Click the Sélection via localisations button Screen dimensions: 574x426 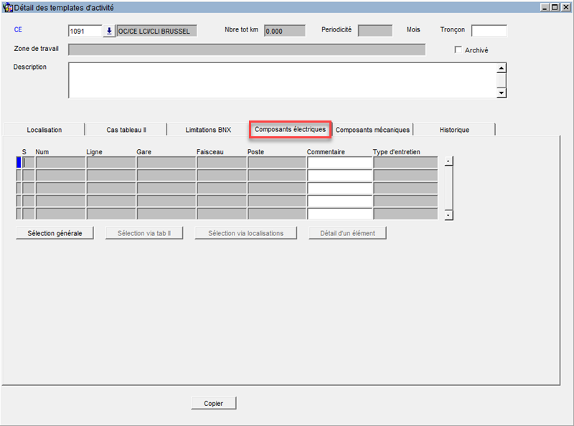point(245,233)
